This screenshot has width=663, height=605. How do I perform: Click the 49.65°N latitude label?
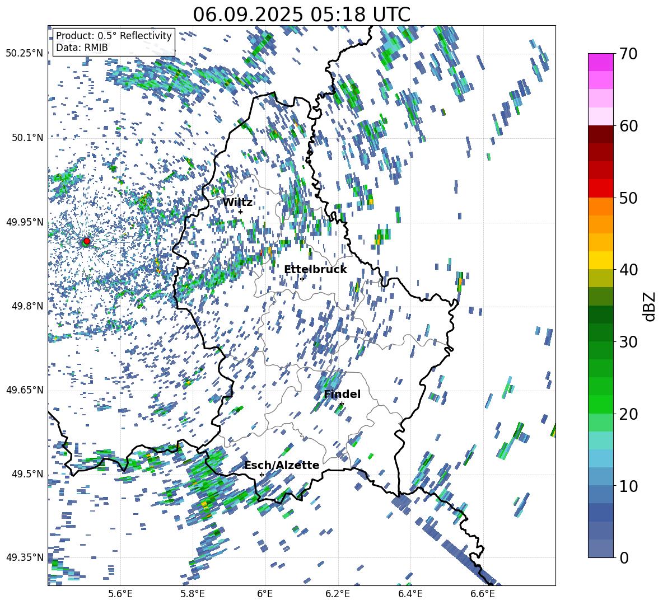25,390
